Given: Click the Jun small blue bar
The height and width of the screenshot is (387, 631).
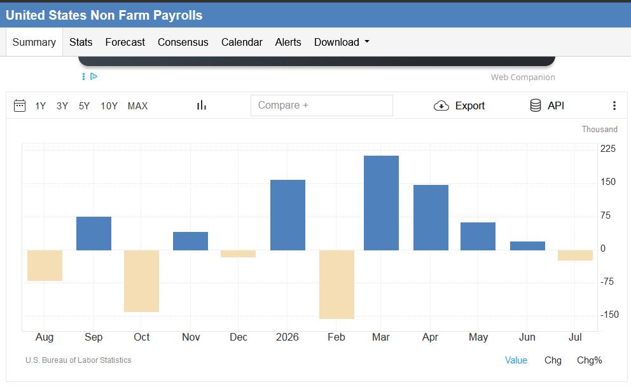Looking at the screenshot, I should [x=527, y=246].
